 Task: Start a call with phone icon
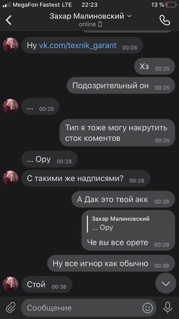coord(165,20)
